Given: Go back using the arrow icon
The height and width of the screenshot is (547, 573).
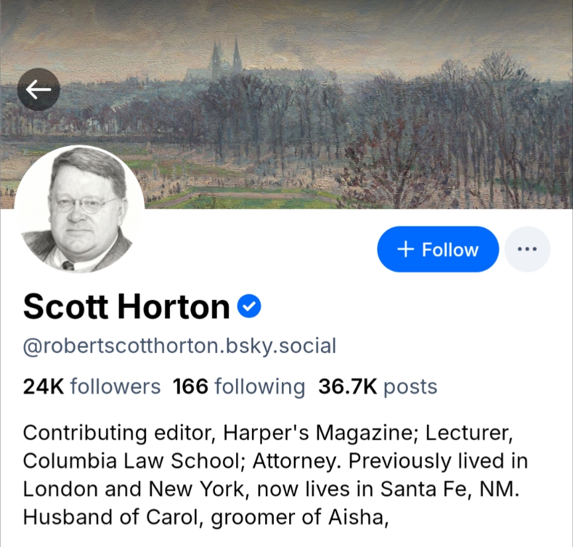Looking at the screenshot, I should point(38,89).
